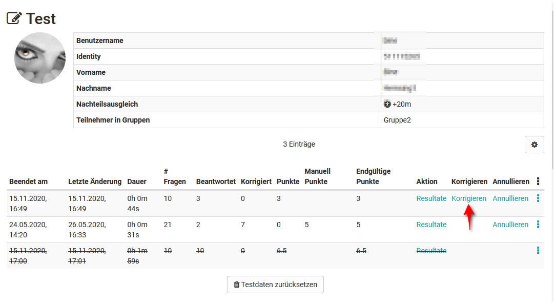Annullieren the 24.05.2020 attempt
Screen dimensions: 556x304
(x=510, y=225)
